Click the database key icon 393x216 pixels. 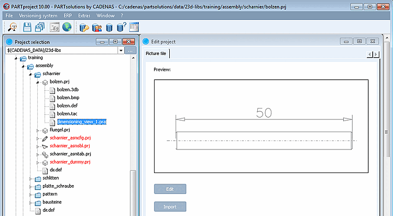[x=84, y=27]
